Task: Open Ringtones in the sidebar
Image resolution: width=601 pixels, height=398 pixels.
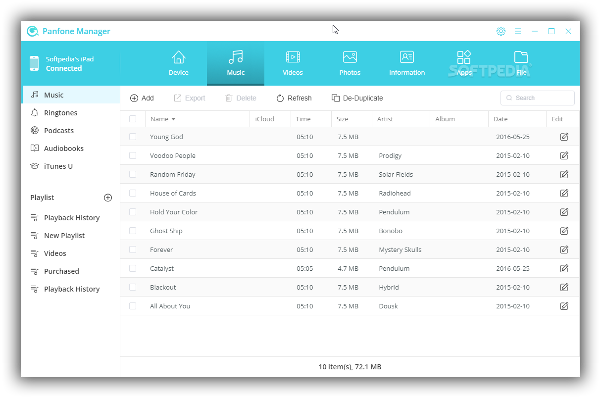Action: 71,113
